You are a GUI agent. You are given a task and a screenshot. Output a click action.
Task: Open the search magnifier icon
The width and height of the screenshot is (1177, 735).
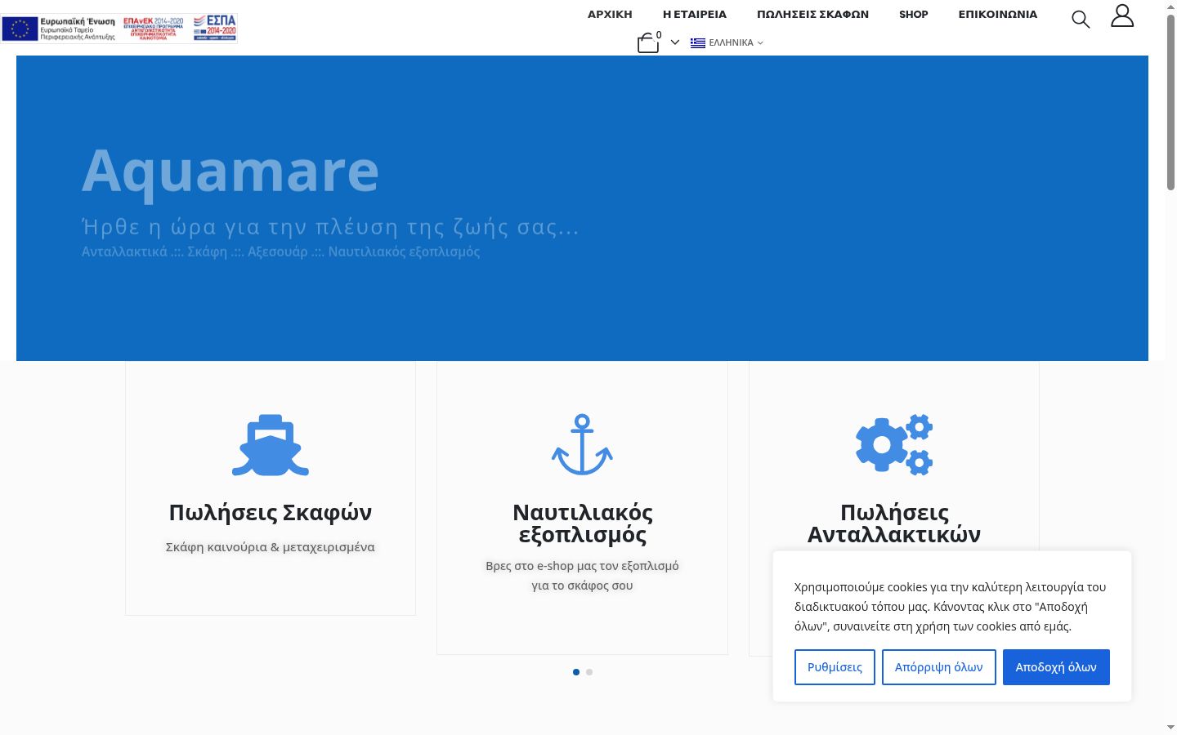pyautogui.click(x=1081, y=20)
